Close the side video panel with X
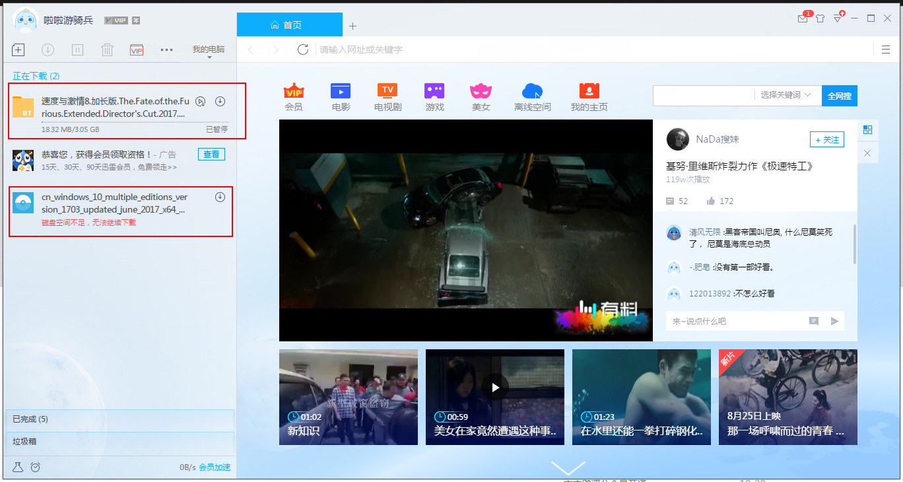The width and height of the screenshot is (903, 482). (x=867, y=153)
